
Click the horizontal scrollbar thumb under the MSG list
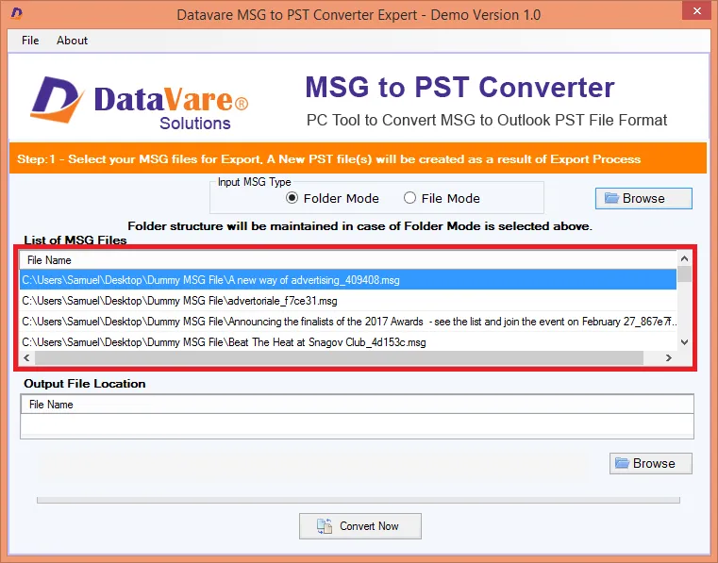click(x=339, y=358)
